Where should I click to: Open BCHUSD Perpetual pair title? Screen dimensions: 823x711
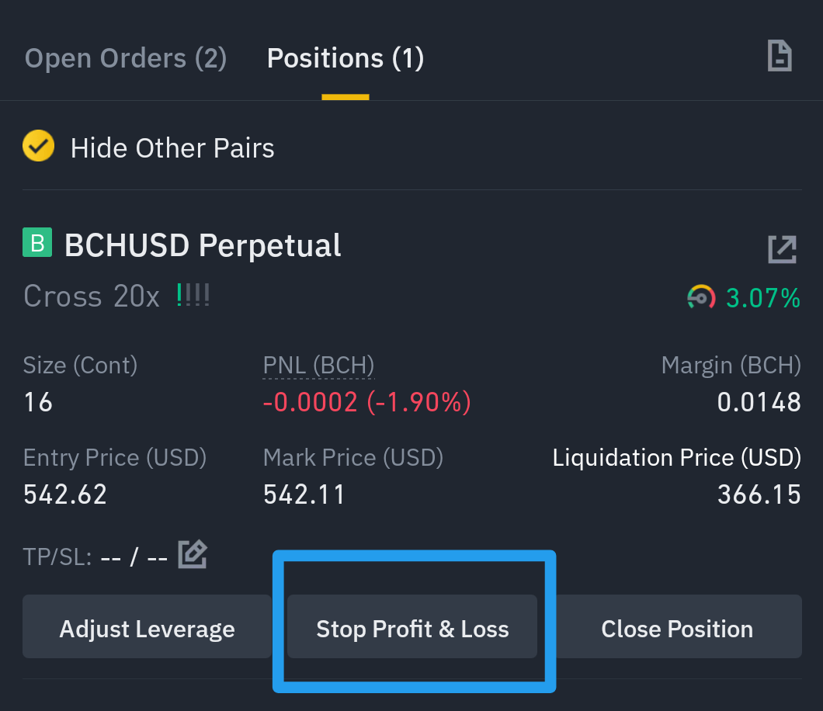click(x=203, y=245)
